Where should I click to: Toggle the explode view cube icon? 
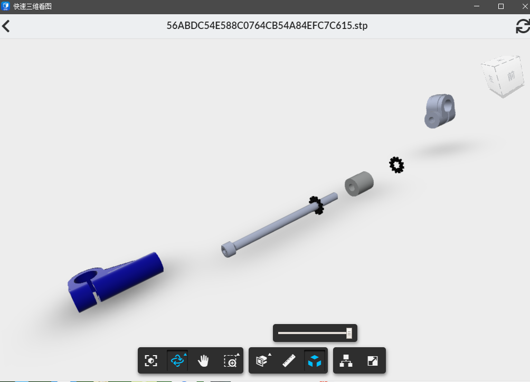point(315,361)
